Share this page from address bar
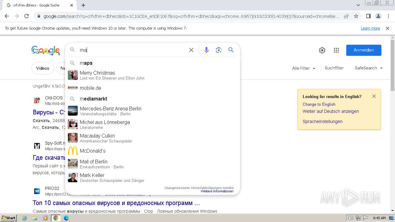This screenshot has height=222, width=395. click(x=346, y=16)
